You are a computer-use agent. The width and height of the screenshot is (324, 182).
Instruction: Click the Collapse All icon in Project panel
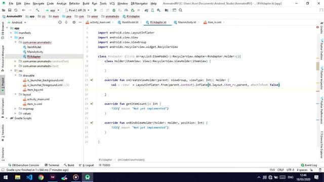(x=66, y=22)
